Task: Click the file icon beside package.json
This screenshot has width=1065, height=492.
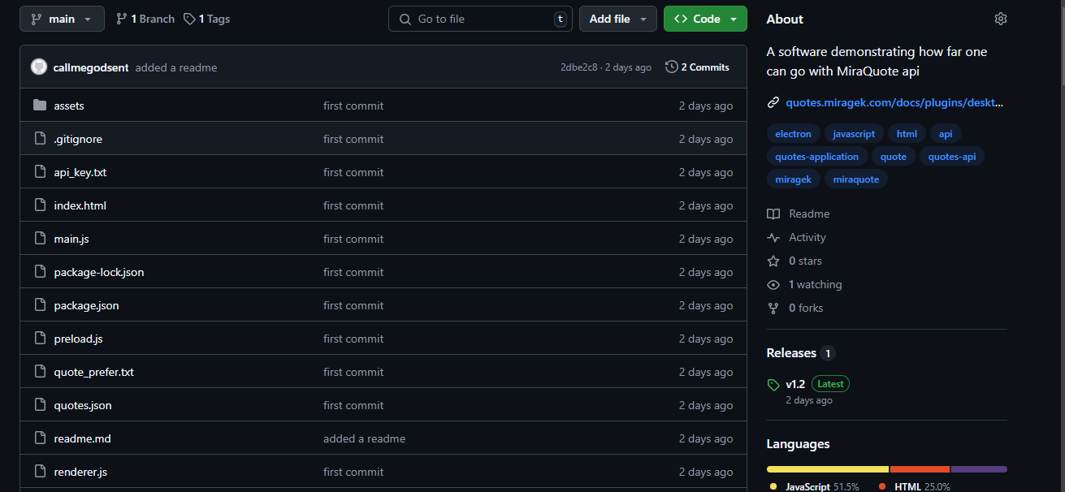Action: 40,305
